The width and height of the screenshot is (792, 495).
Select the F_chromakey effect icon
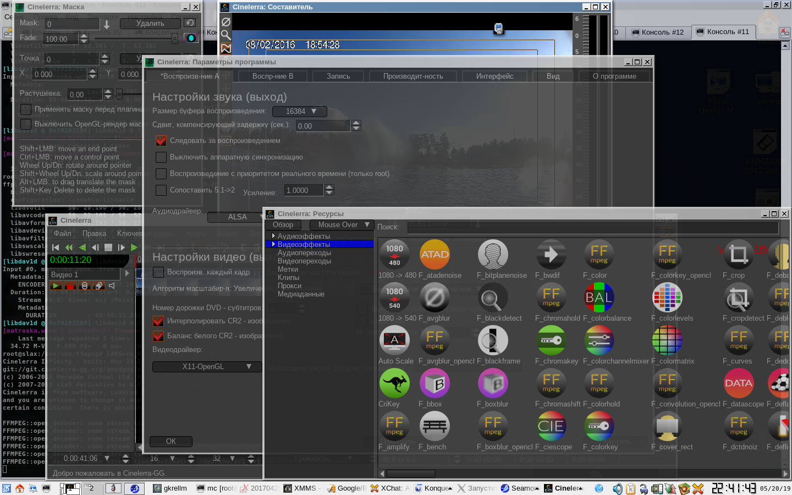coord(551,340)
